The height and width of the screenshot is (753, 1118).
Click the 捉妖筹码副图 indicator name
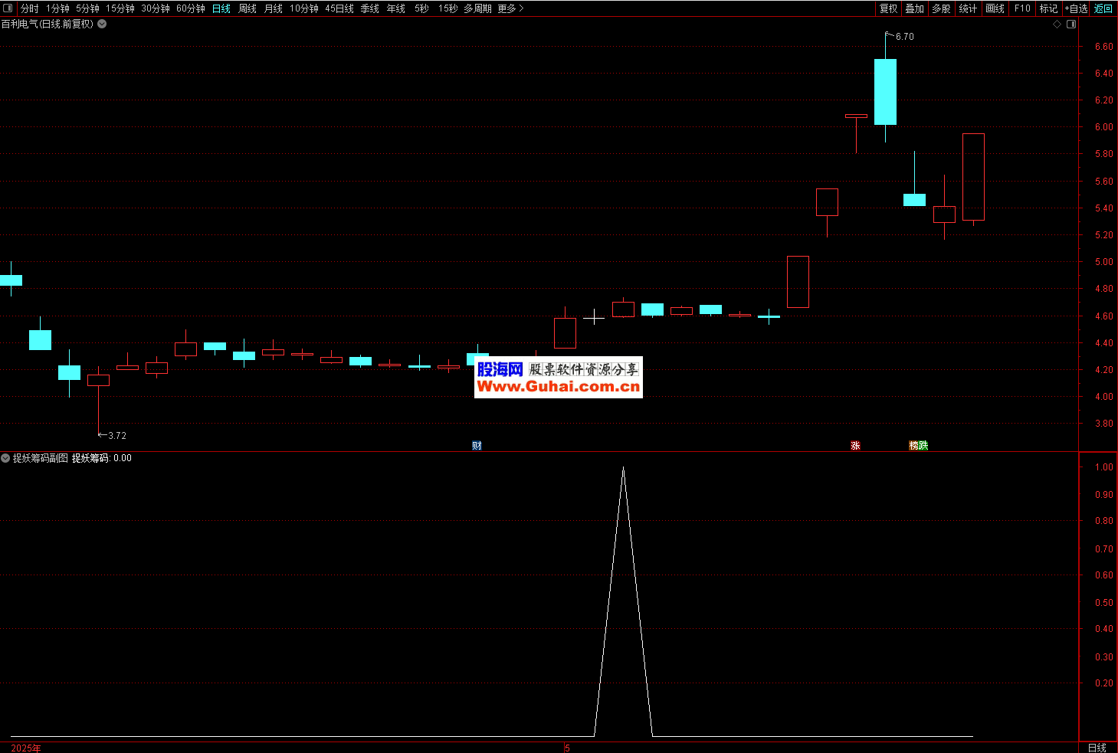pos(41,458)
